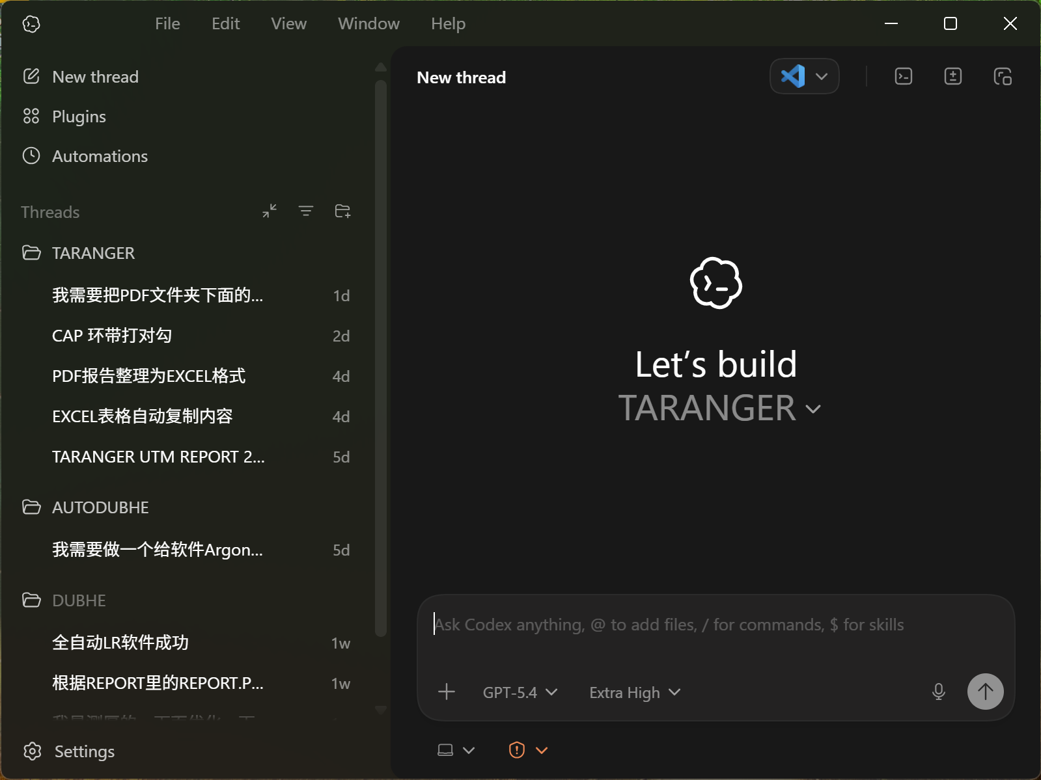Screen dimensions: 1041x780
Task: Open Automations from the sidebar
Action: pos(100,156)
